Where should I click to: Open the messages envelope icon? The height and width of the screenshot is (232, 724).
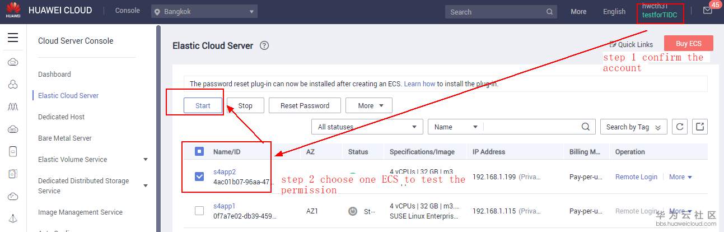coord(707,11)
